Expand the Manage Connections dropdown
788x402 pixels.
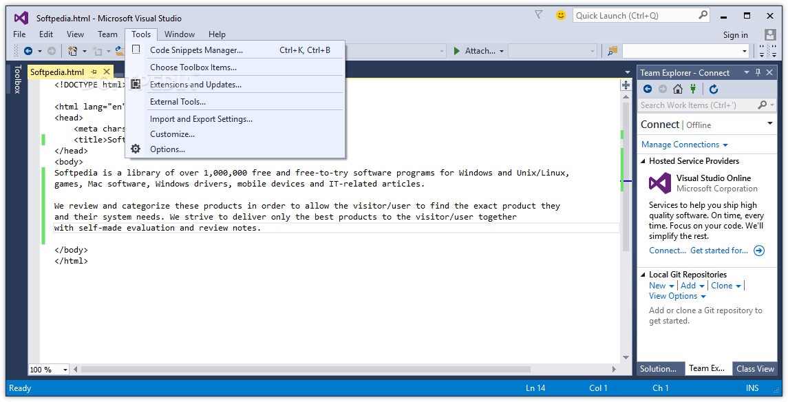click(x=725, y=145)
